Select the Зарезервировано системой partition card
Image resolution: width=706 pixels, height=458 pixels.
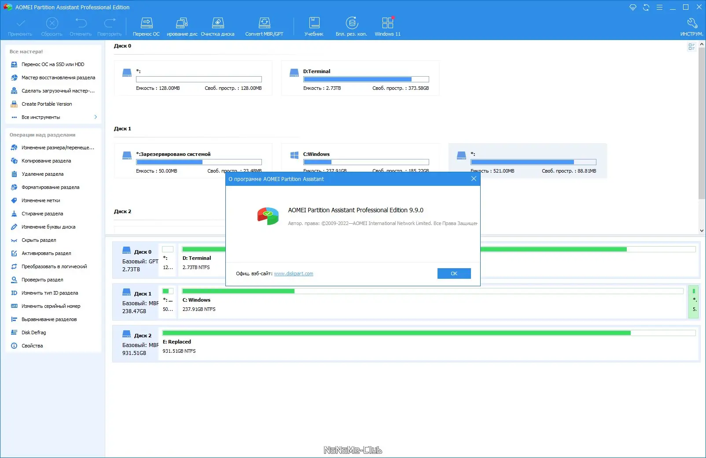click(x=193, y=161)
